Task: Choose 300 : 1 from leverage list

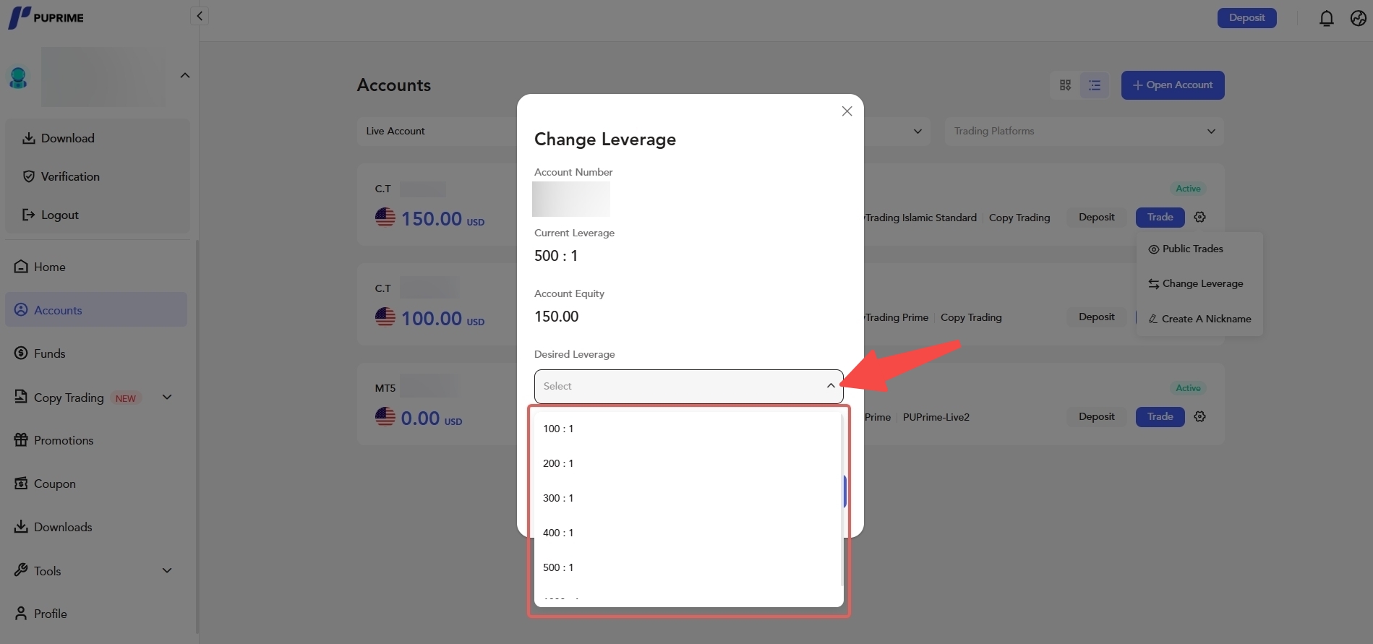Action: [x=558, y=498]
